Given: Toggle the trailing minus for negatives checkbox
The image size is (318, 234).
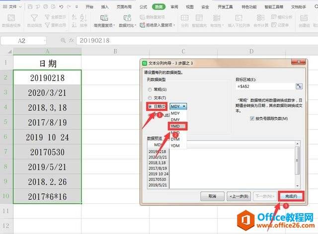Looking at the screenshot, I should click(x=252, y=118).
